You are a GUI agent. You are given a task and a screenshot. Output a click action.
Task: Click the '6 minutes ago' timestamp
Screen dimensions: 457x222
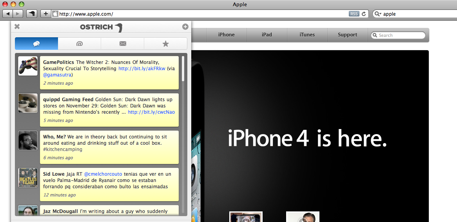pyautogui.click(x=58, y=158)
